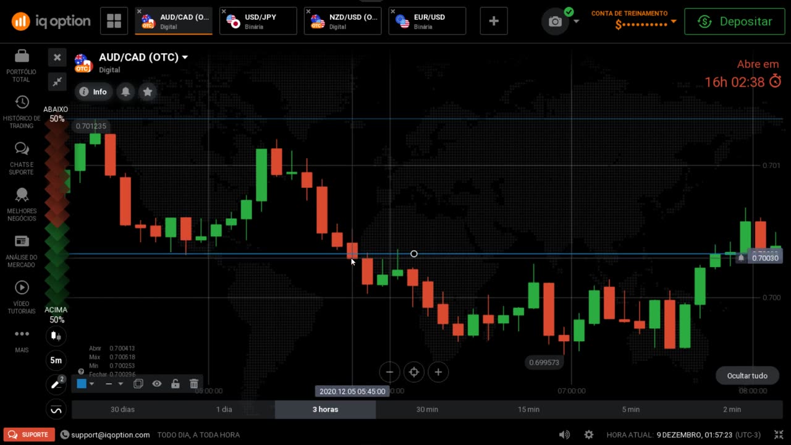Click the iq option logo

click(x=51, y=22)
